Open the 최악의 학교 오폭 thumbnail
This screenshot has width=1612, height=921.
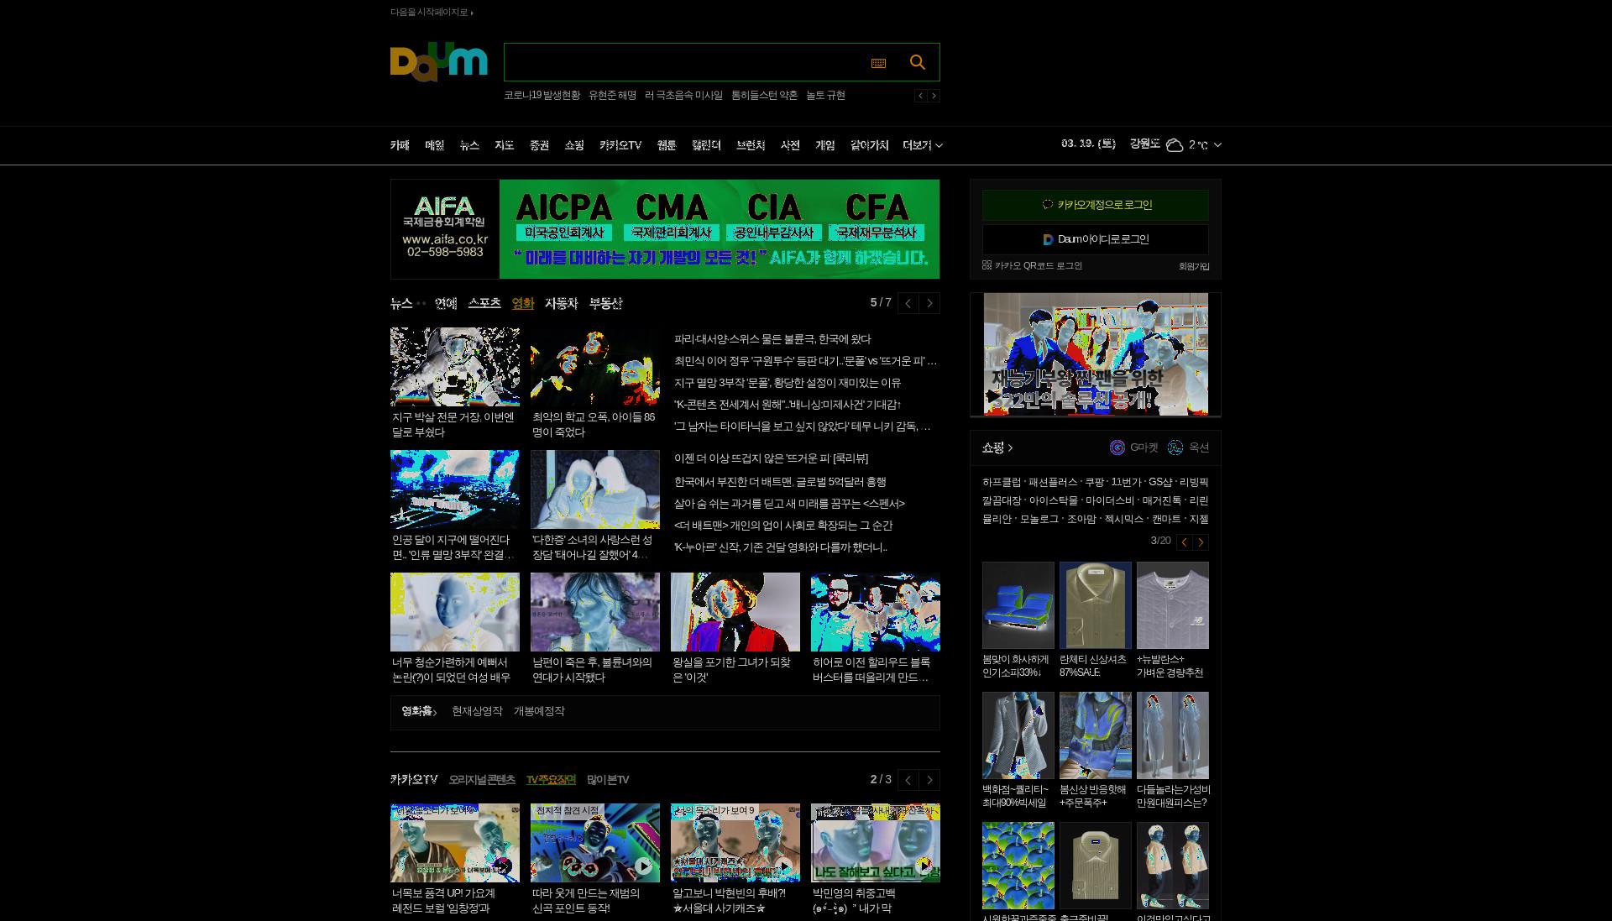[594, 367]
